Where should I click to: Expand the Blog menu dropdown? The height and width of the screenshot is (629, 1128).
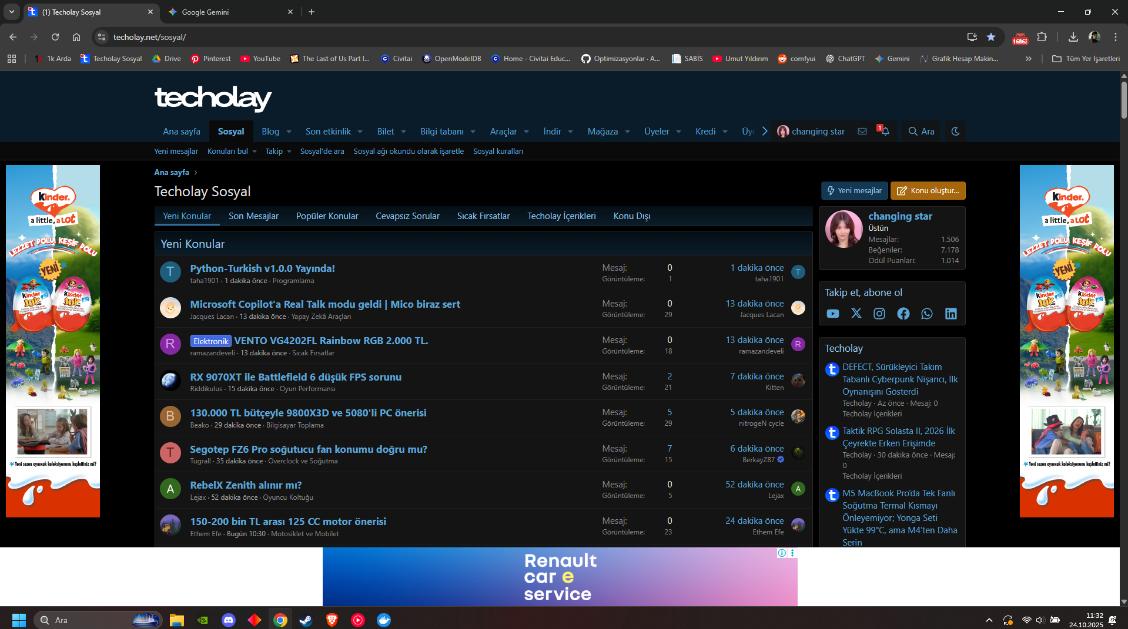[x=289, y=132]
